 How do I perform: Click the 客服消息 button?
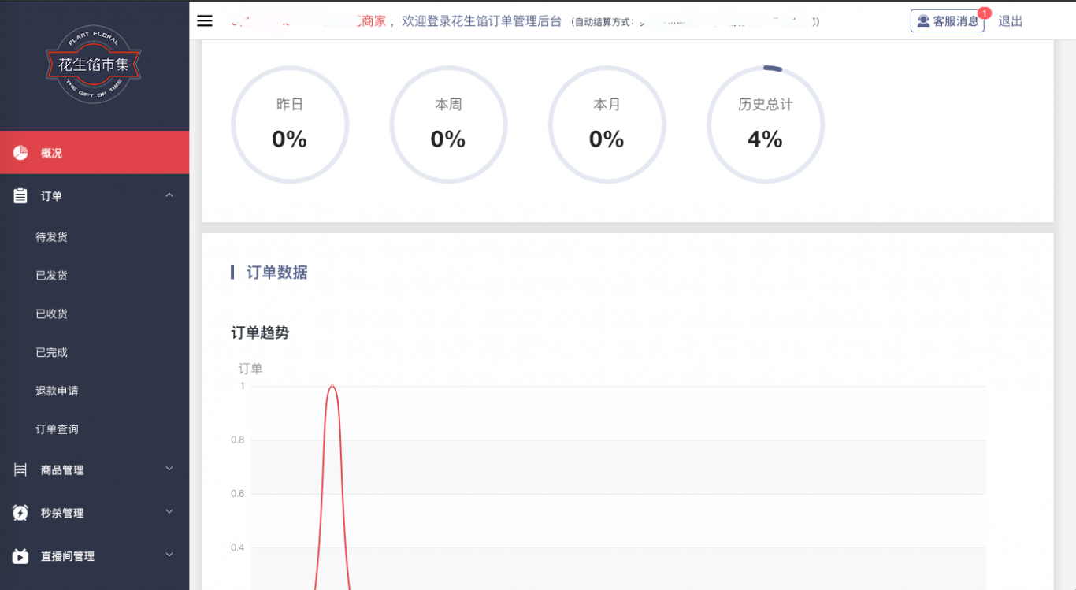tap(948, 21)
